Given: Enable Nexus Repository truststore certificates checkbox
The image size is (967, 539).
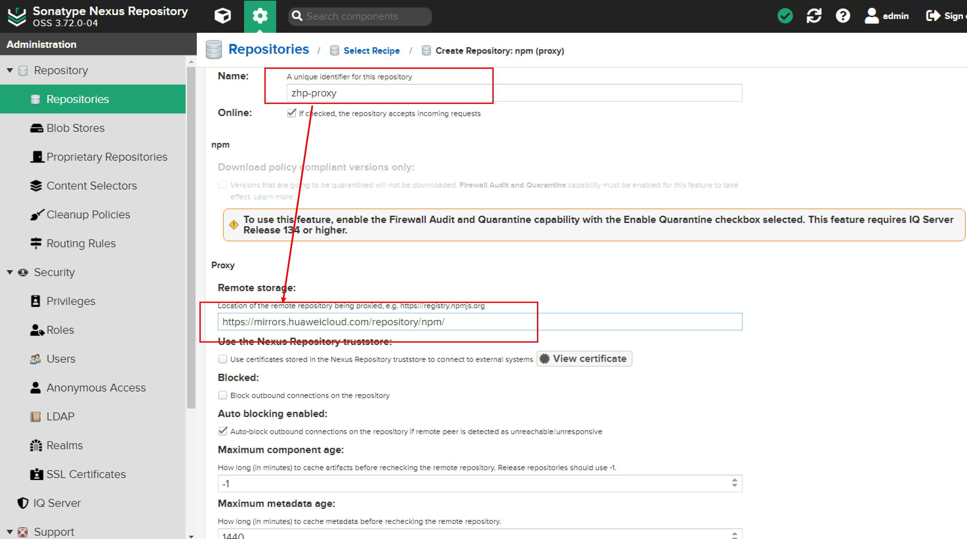Looking at the screenshot, I should click(223, 359).
